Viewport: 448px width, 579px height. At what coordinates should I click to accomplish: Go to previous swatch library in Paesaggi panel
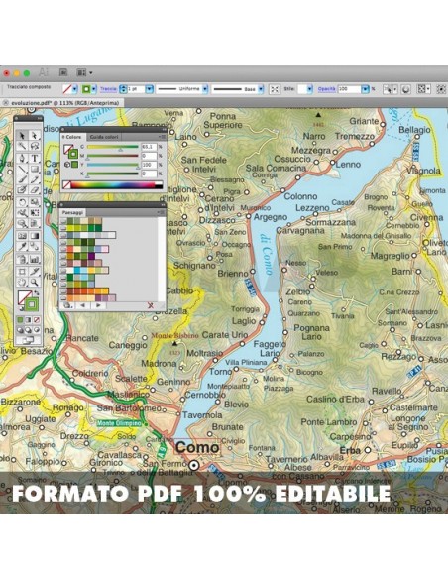click(82, 305)
